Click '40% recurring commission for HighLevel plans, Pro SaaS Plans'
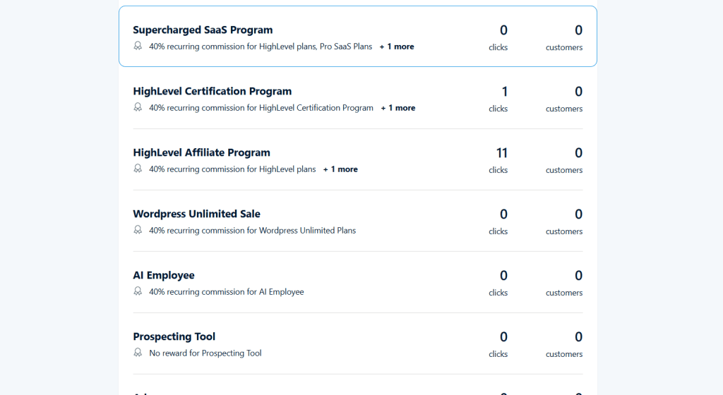The height and width of the screenshot is (395, 723). point(261,47)
